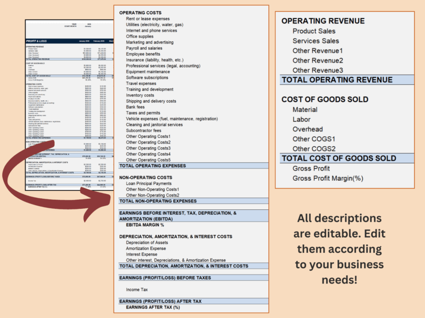This screenshot has width=425, height=318.
Task: Click 'EARNINGS (PROFIT/LOSS) AFTER TAX' row
Action: (193, 301)
